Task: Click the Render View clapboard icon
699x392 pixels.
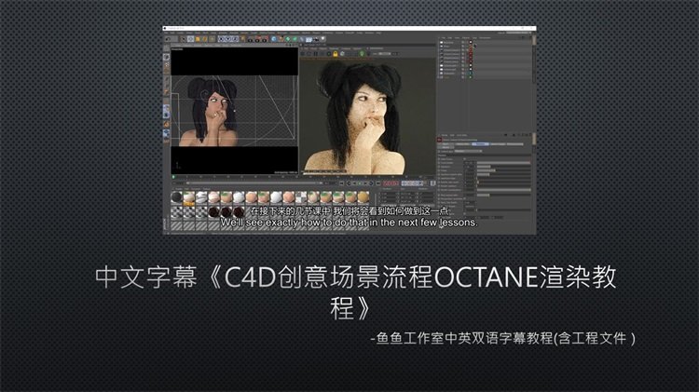Action: point(250,39)
